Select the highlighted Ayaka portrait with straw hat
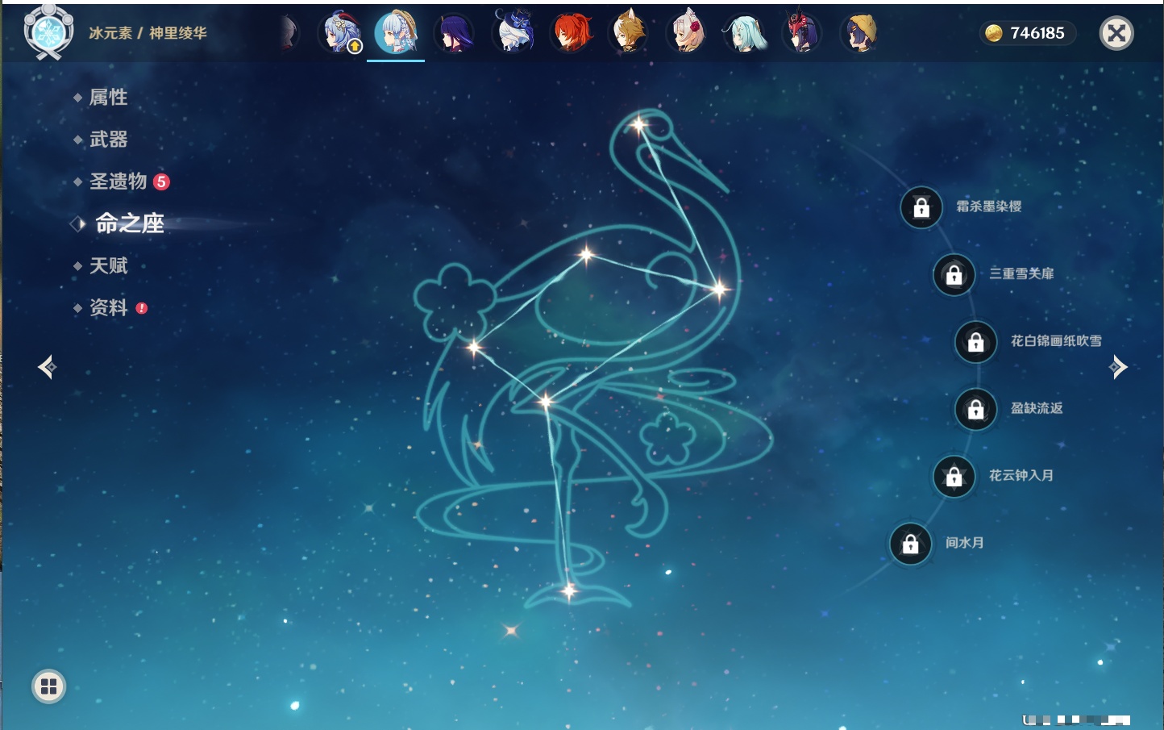Viewport: 1164px width, 730px height. click(x=396, y=33)
